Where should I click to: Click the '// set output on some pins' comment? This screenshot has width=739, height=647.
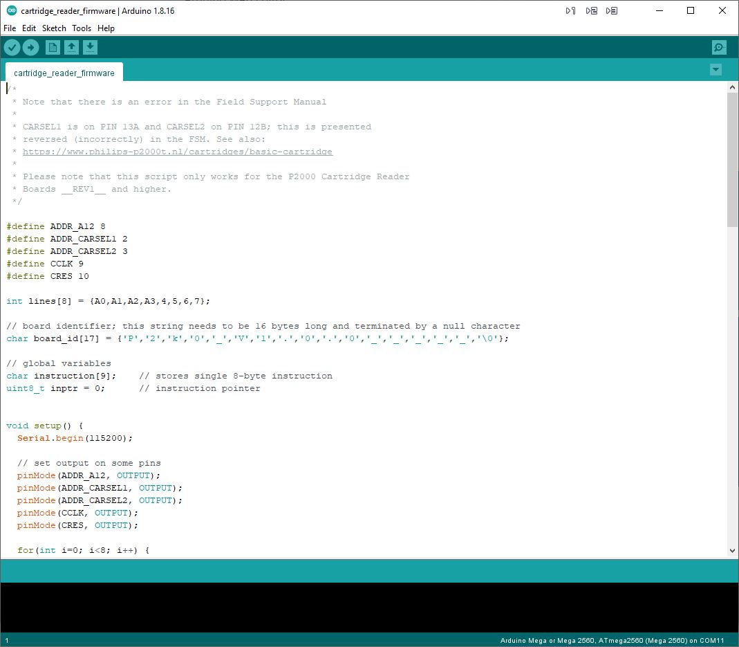coord(89,463)
